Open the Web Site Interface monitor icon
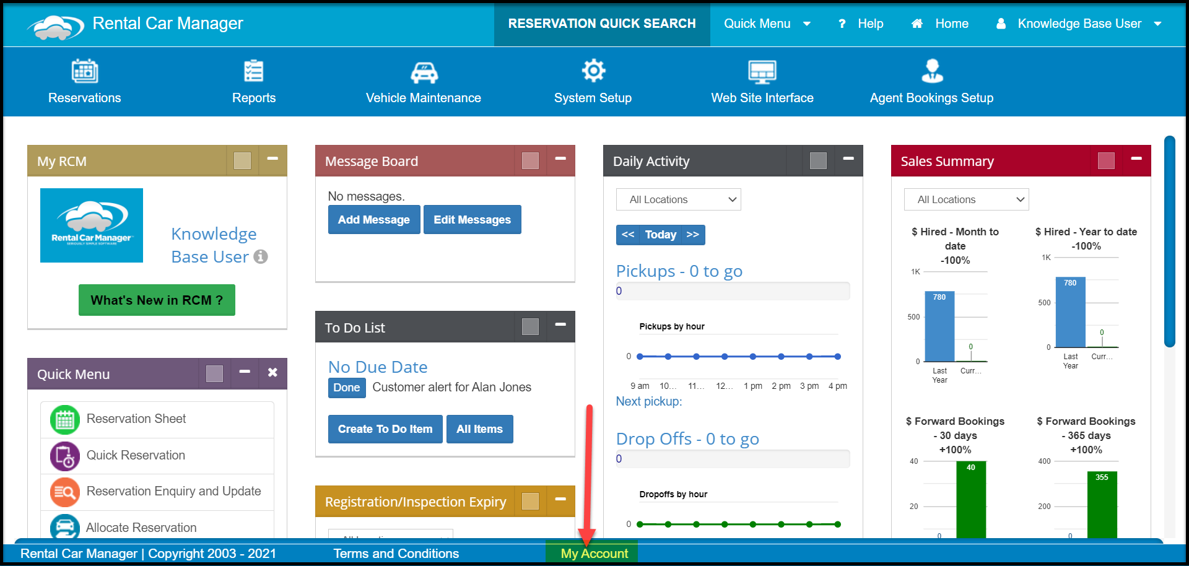The height and width of the screenshot is (566, 1189). [762, 72]
